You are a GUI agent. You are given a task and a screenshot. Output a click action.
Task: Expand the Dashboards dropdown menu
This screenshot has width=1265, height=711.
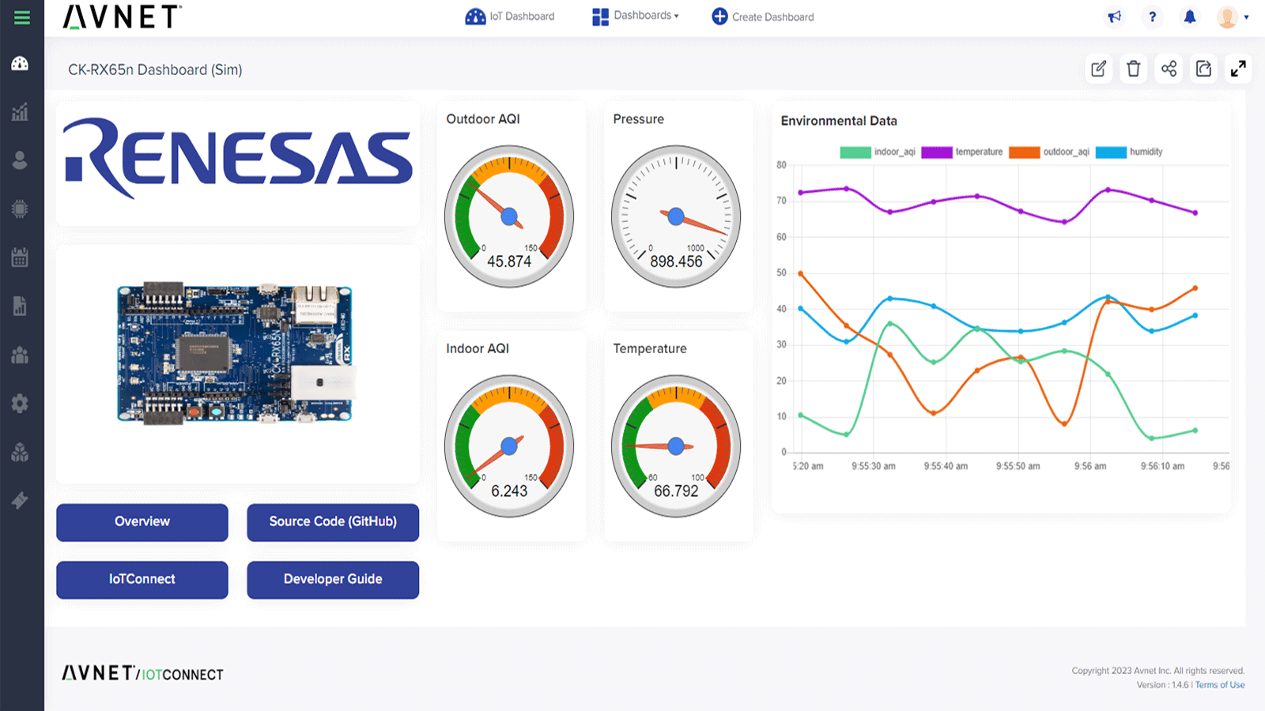tap(636, 16)
